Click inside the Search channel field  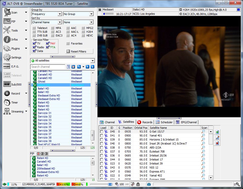pos(48,66)
